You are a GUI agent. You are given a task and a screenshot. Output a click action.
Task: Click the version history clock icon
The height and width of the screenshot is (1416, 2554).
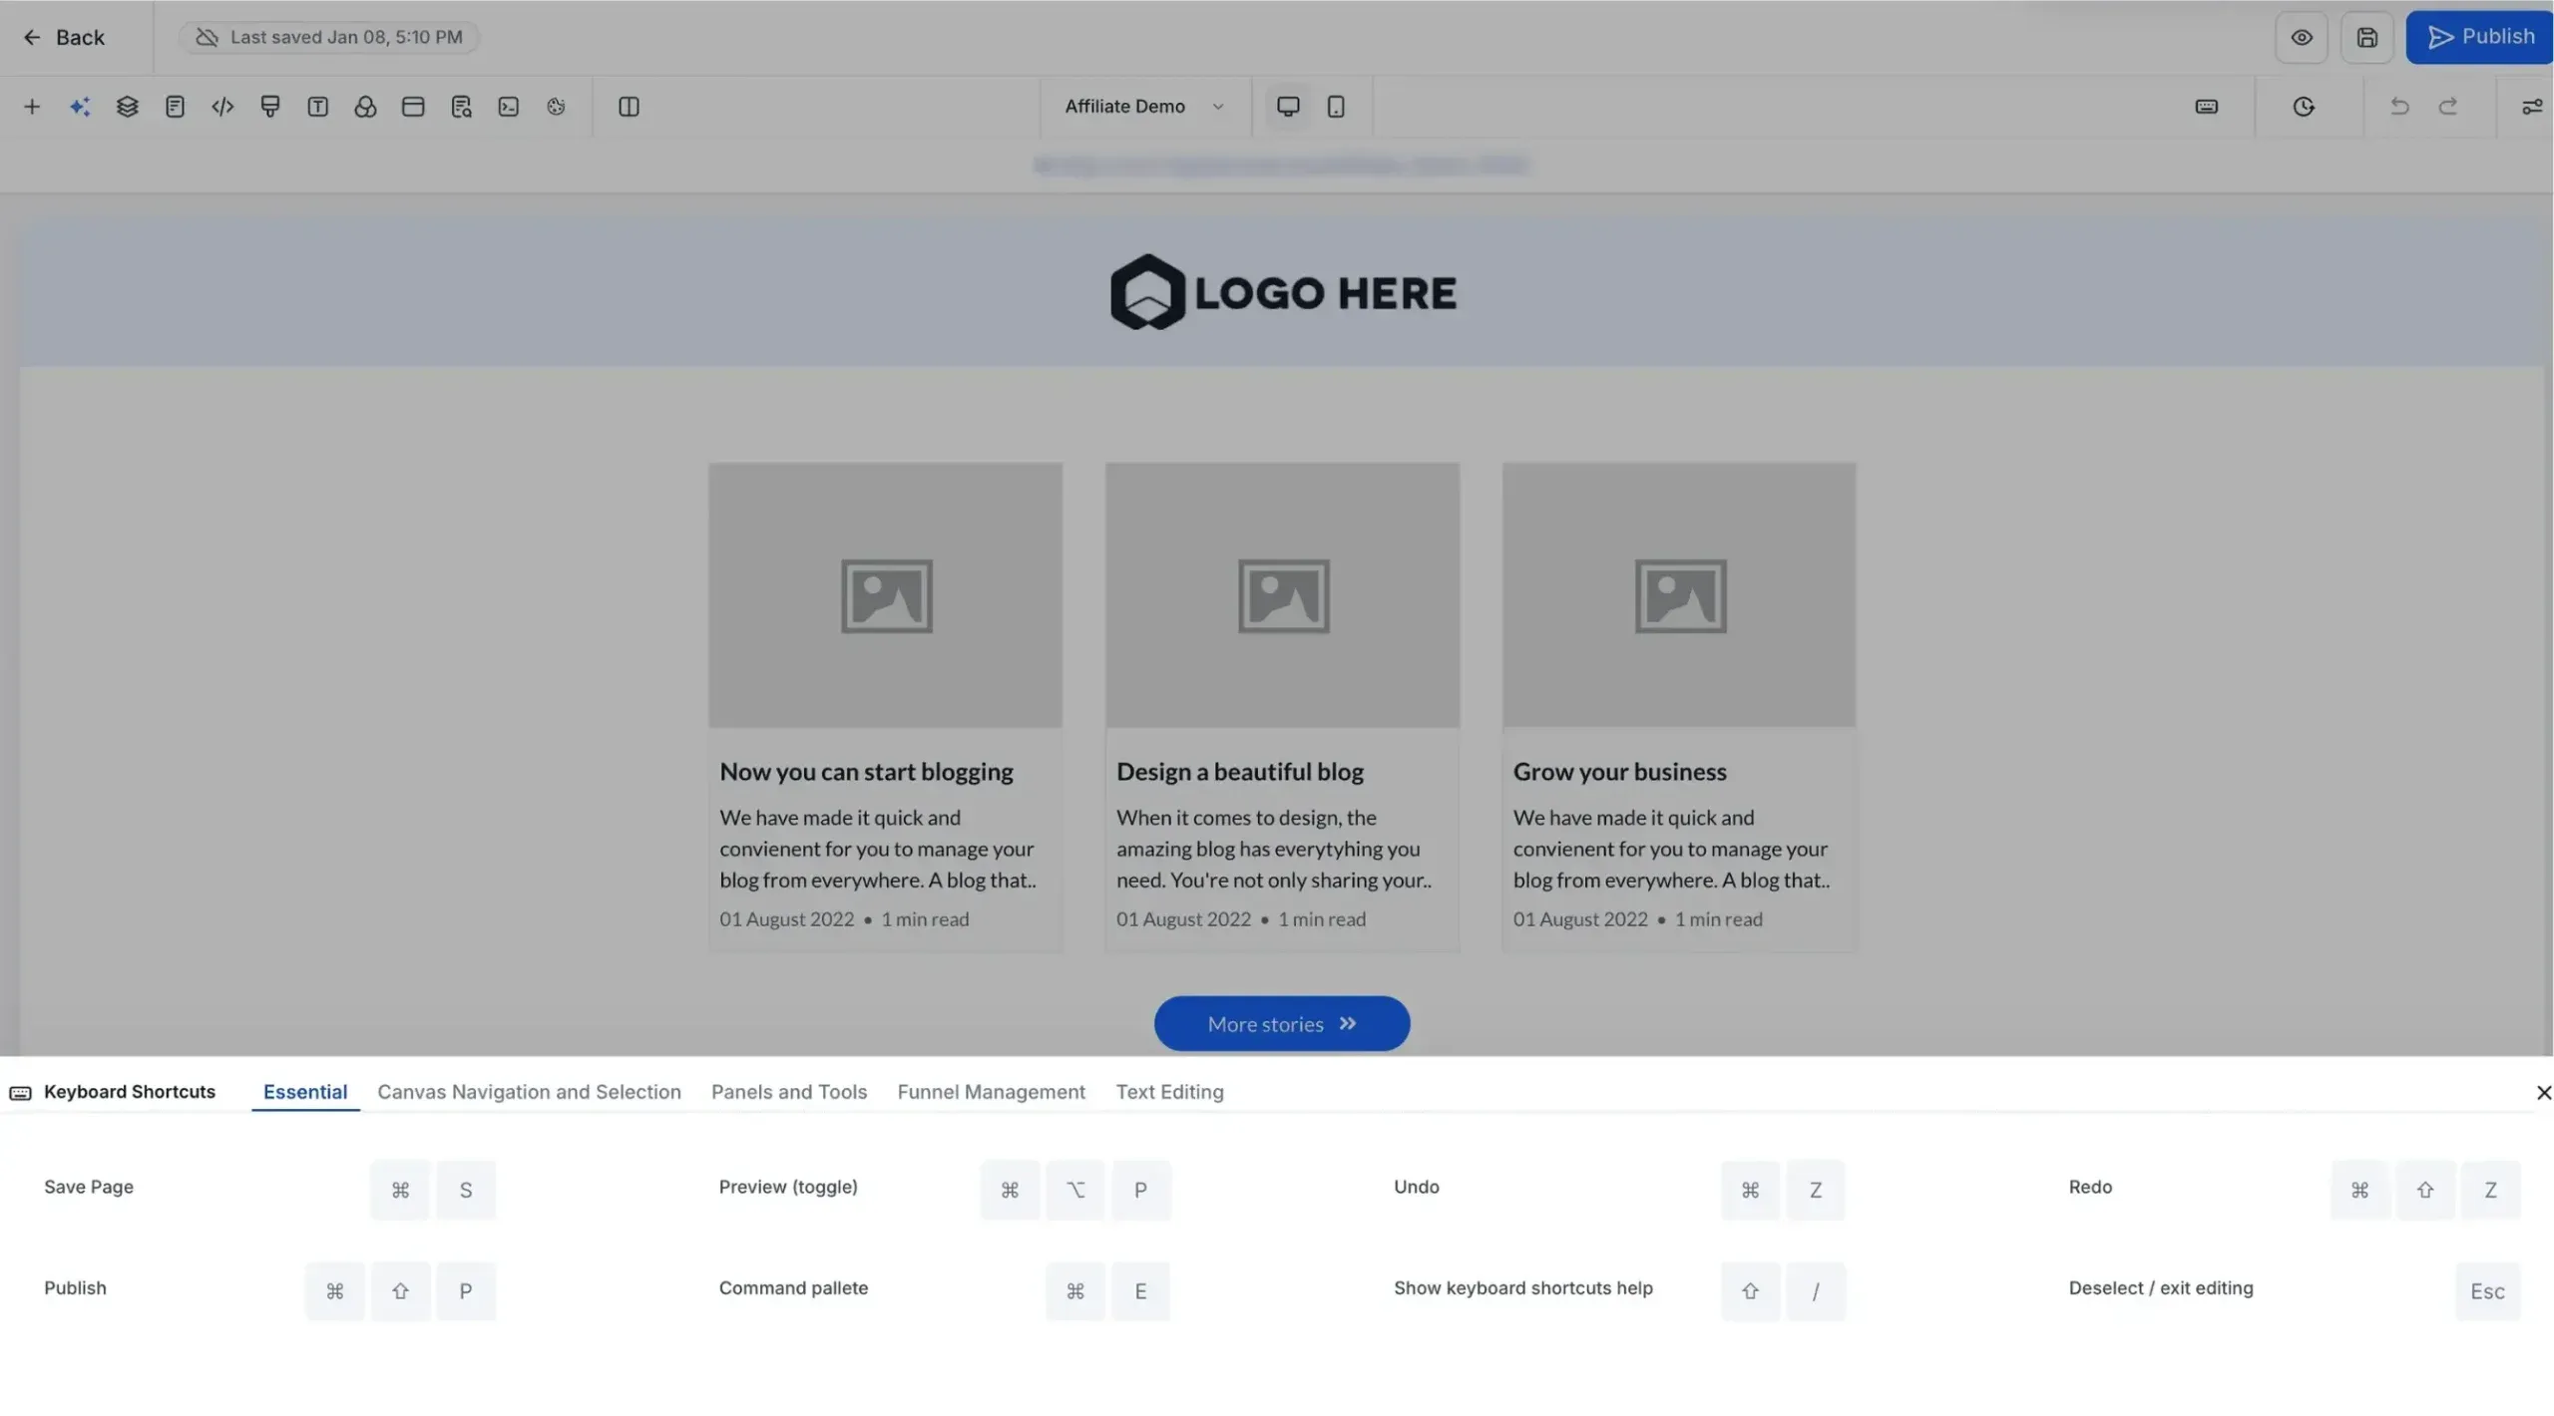pyautogui.click(x=2303, y=107)
